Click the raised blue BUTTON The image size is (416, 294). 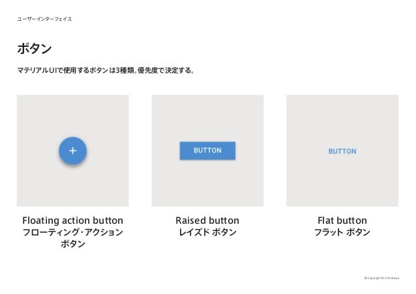pos(207,150)
